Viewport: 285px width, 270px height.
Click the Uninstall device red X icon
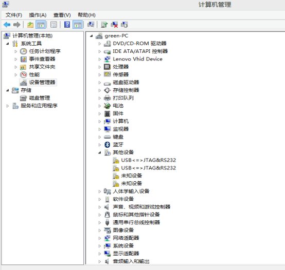(114, 25)
